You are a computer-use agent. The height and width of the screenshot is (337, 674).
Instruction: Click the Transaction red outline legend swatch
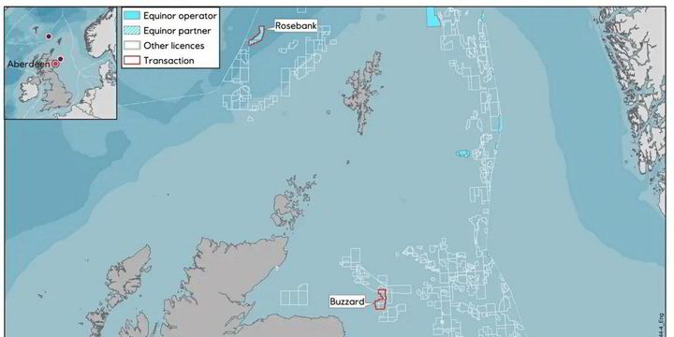pos(132,61)
